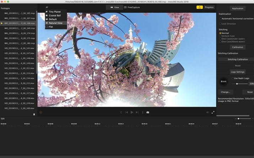Open the view mode dropdown icon
Image resolution: width=254 pixels, height=158 pixels.
pos(47,7)
